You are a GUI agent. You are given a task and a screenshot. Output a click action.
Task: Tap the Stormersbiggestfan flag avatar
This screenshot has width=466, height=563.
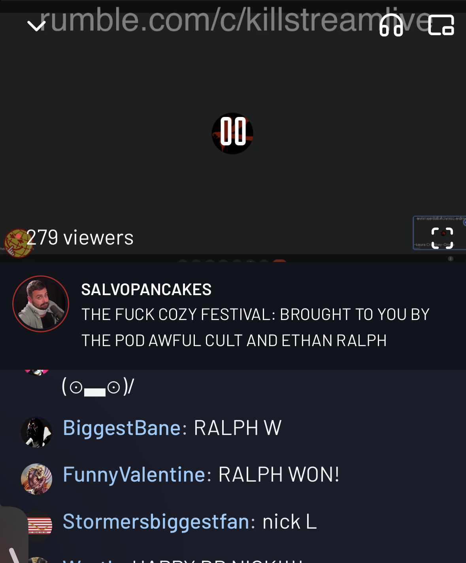point(40,525)
